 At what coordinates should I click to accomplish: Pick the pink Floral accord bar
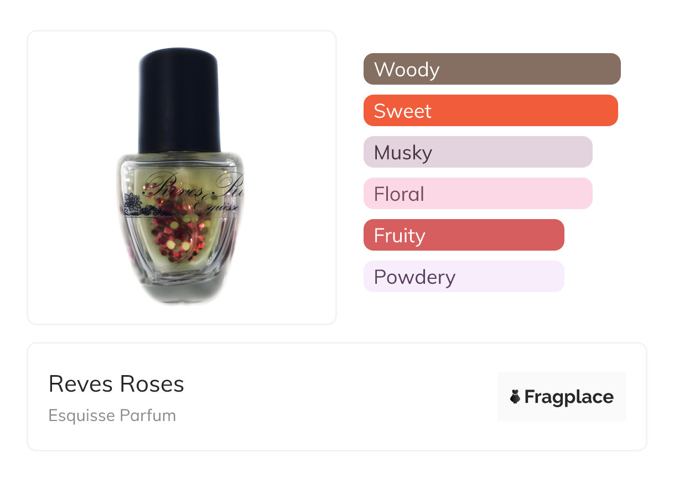(478, 194)
